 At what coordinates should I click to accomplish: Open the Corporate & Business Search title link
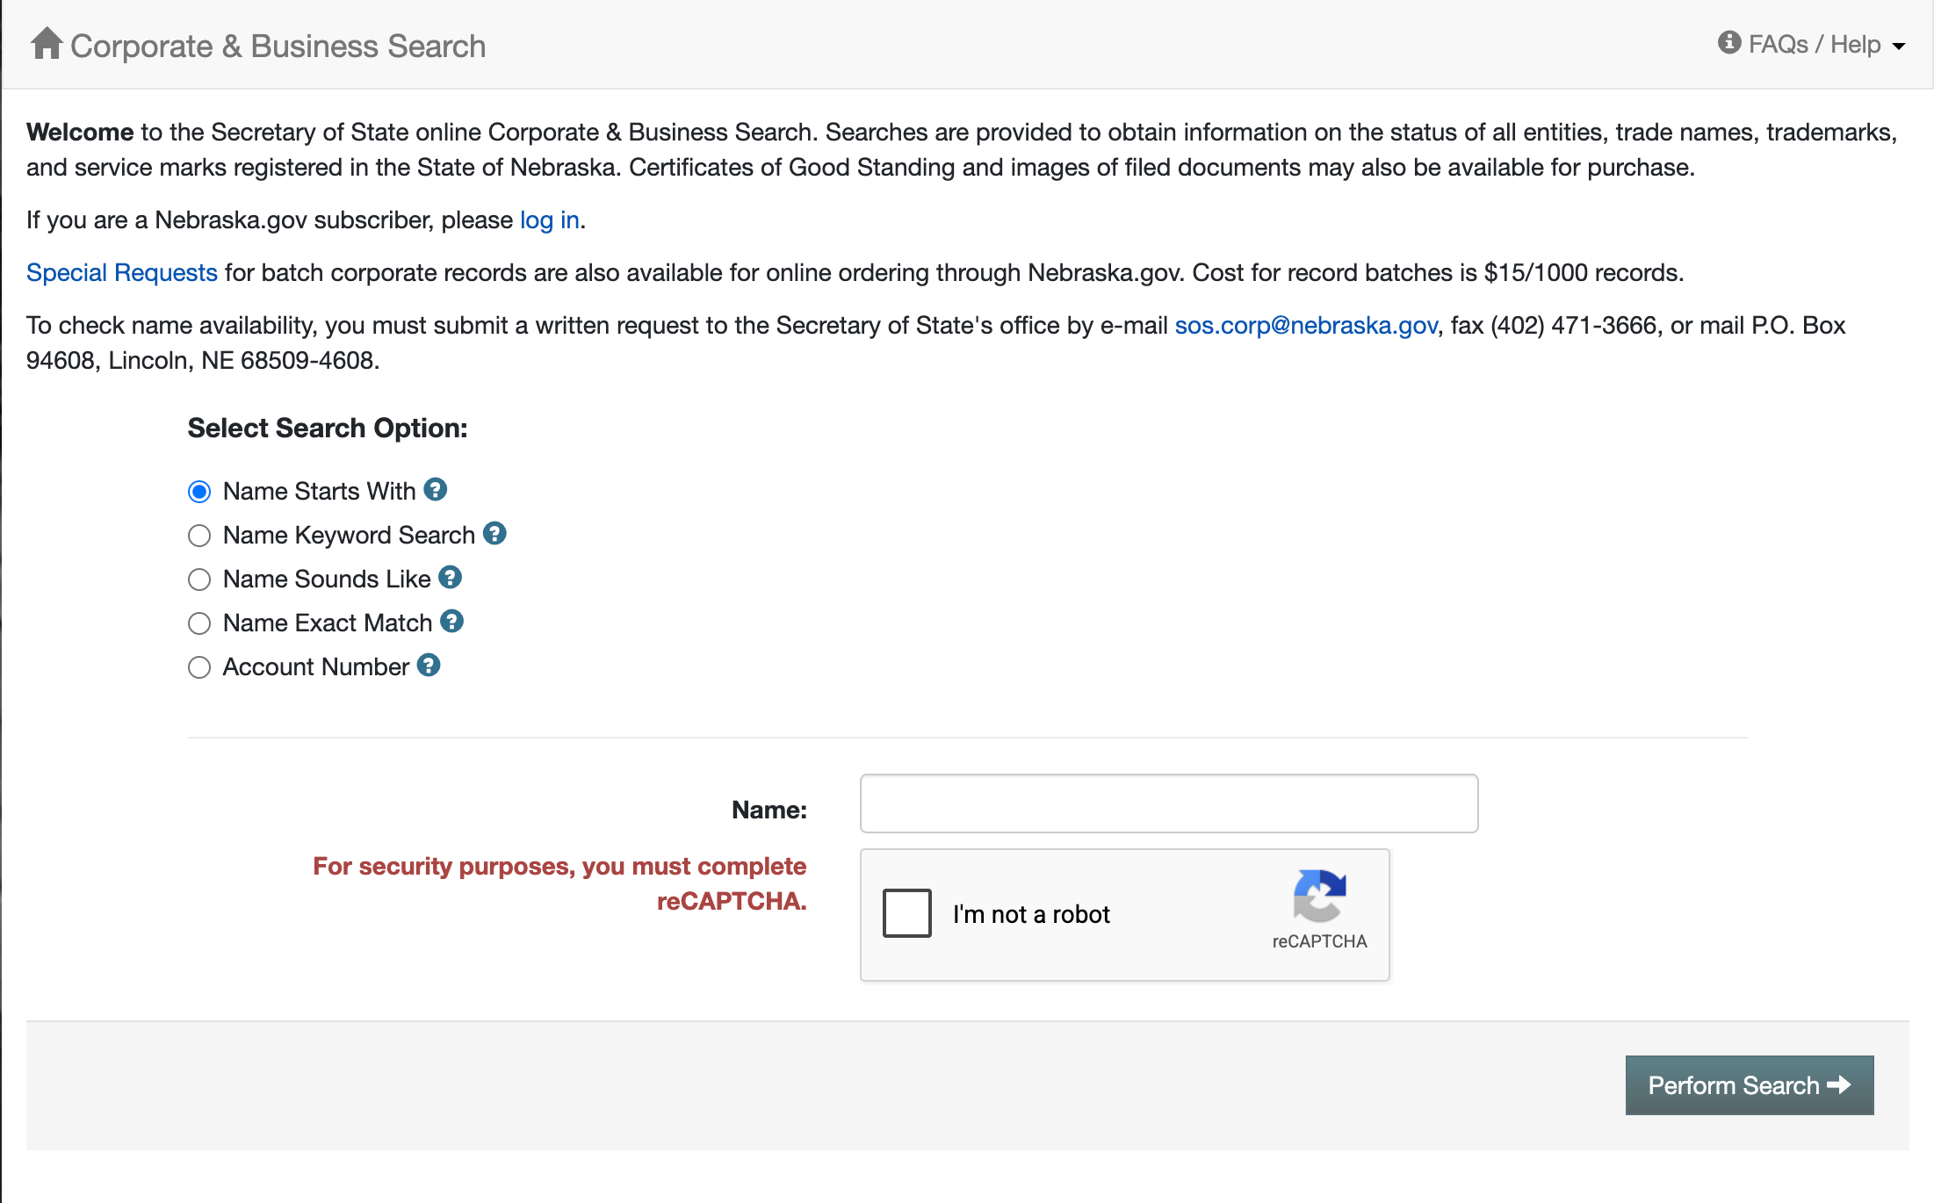(278, 46)
